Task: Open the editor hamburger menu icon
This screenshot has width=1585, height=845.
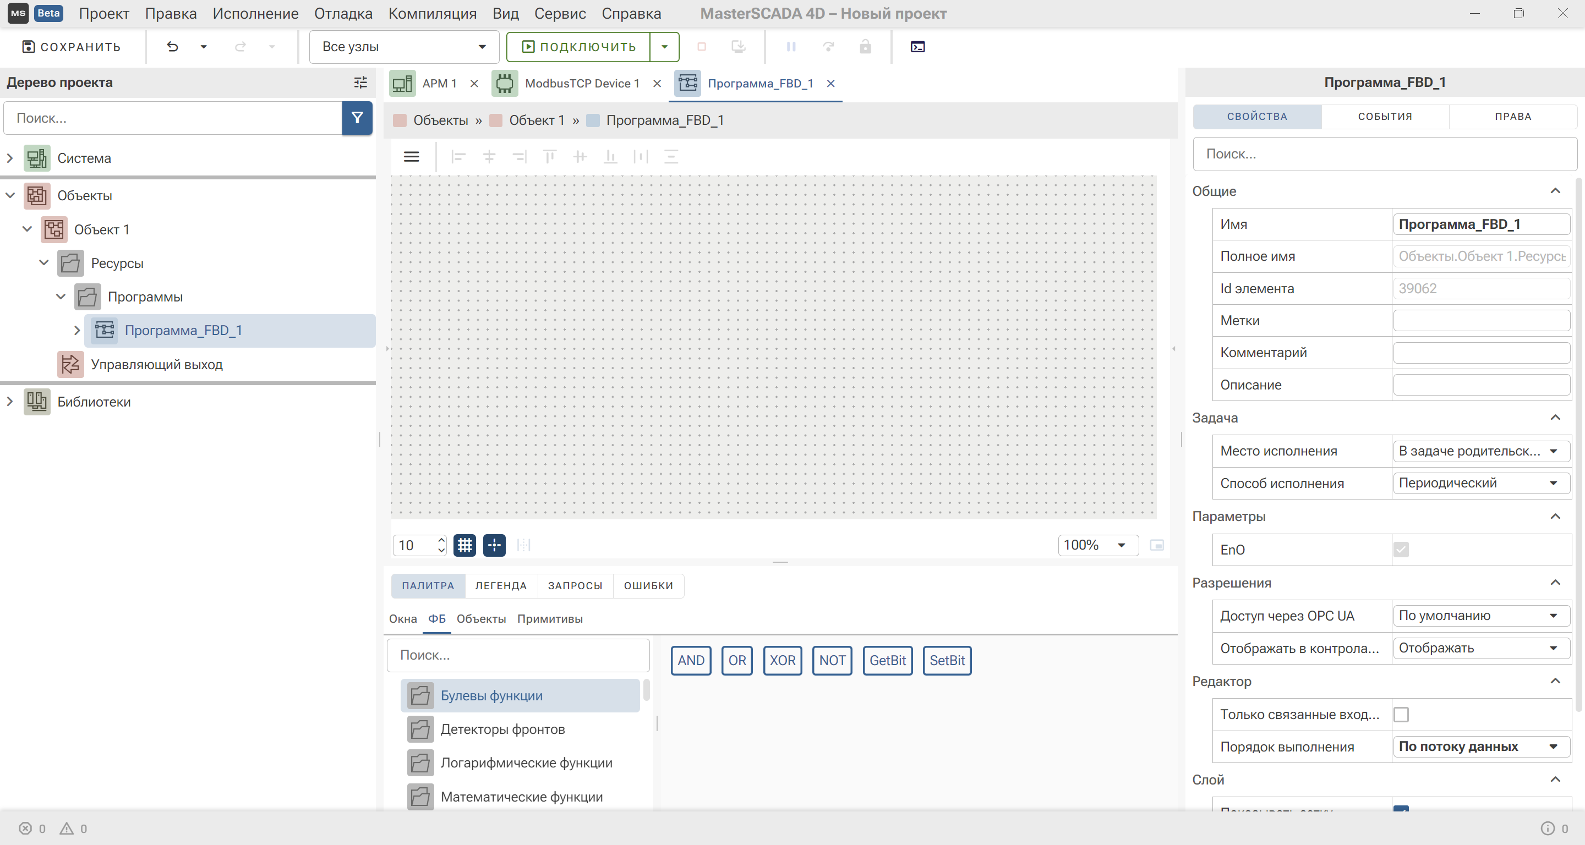Action: pyautogui.click(x=411, y=157)
